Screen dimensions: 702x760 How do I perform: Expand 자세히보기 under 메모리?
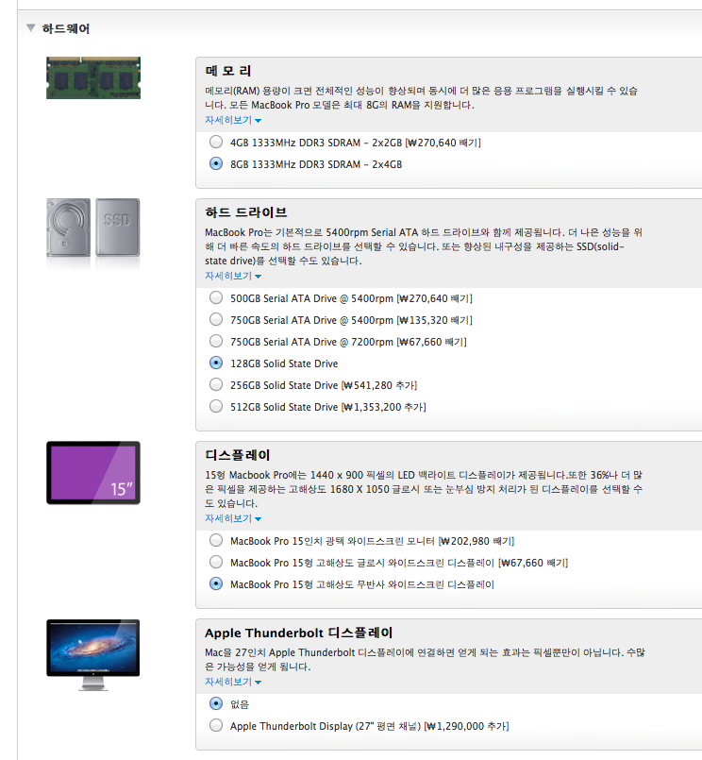pos(233,120)
